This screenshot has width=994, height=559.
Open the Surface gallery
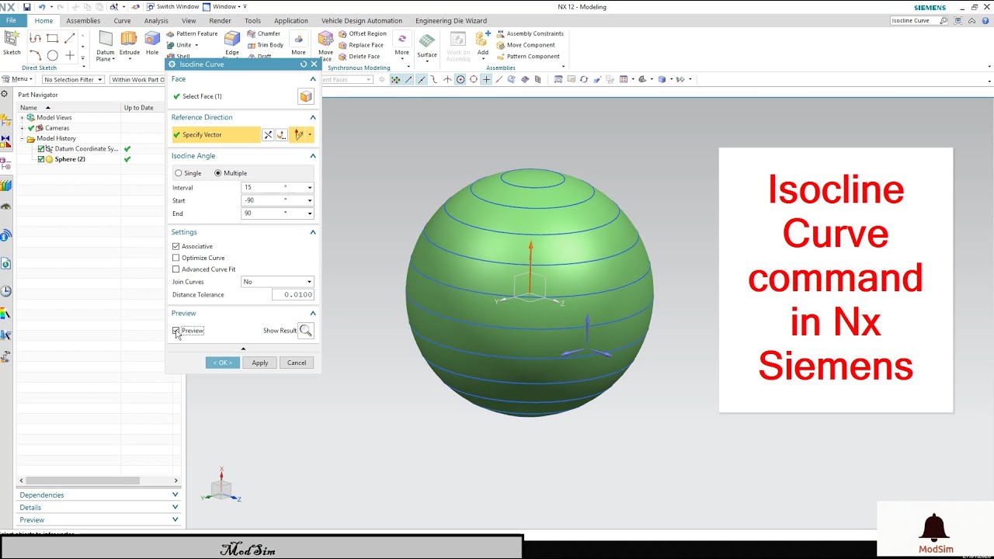coord(426,46)
